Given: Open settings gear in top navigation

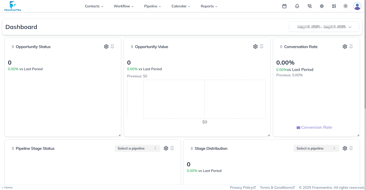Looking at the screenshot, I should 322,6.
